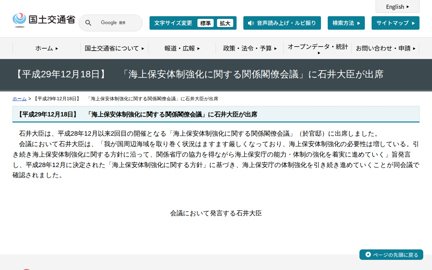Click the magnifying glass search icon
432x270 pixels.
88,23
